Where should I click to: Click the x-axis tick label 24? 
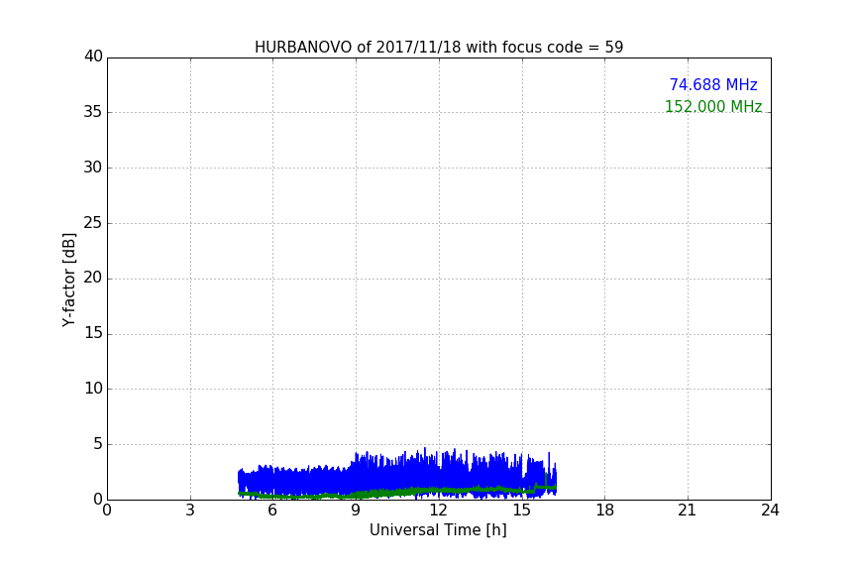[770, 511]
